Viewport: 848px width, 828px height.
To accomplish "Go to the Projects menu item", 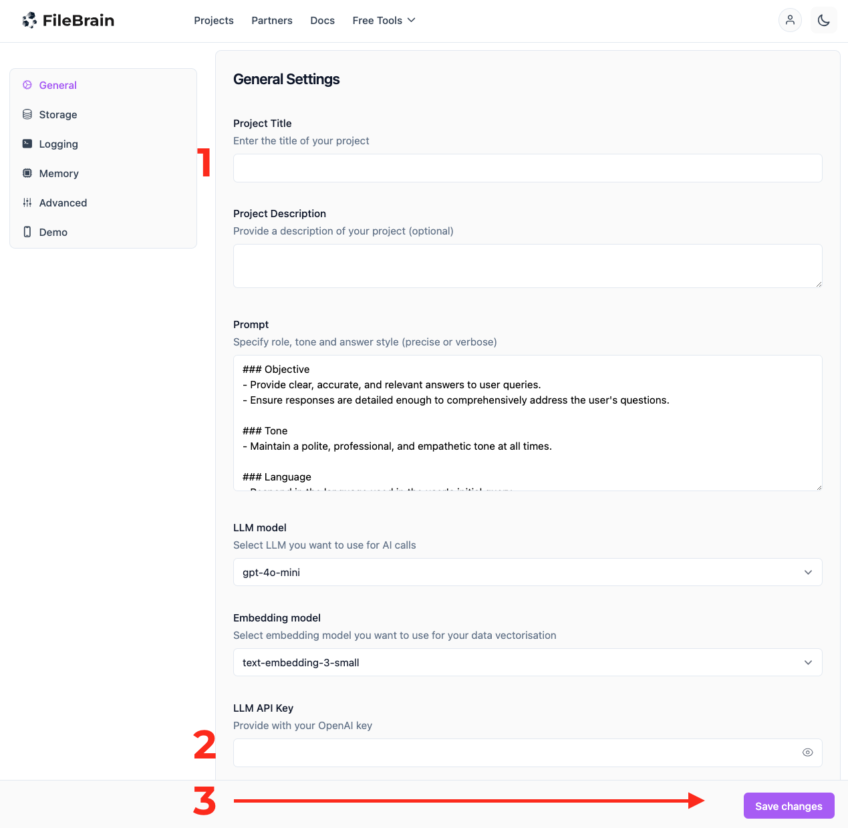I will click(214, 21).
